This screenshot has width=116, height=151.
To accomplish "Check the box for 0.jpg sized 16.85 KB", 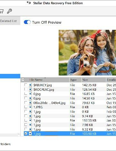I will point(26,94).
